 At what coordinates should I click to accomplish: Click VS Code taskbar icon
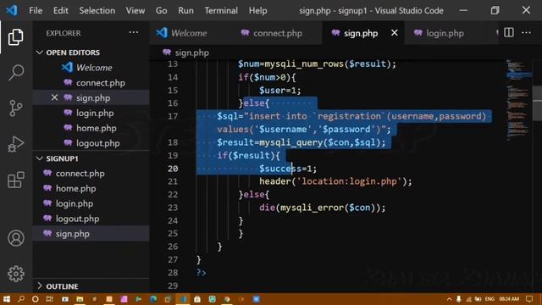pyautogui.click(x=183, y=299)
